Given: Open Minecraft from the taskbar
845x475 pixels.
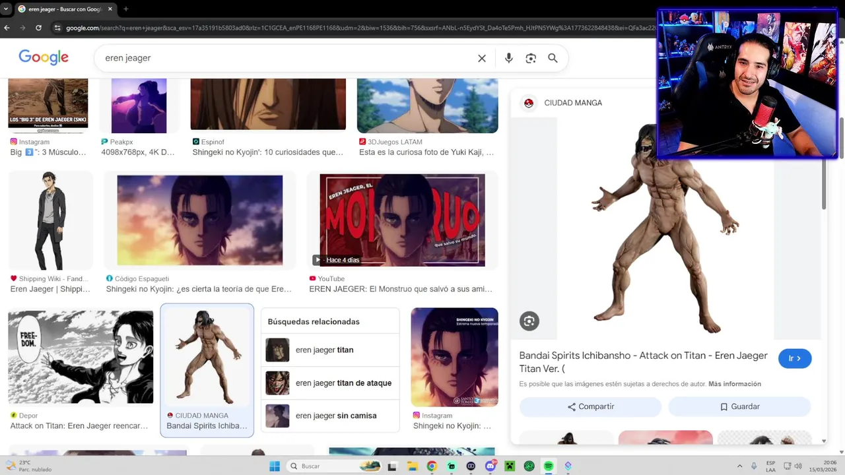Looking at the screenshot, I should tap(510, 466).
